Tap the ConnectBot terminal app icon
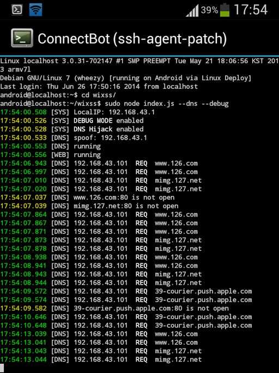Image resolution: width=279 pixels, height=373 pixels. click(x=22, y=38)
